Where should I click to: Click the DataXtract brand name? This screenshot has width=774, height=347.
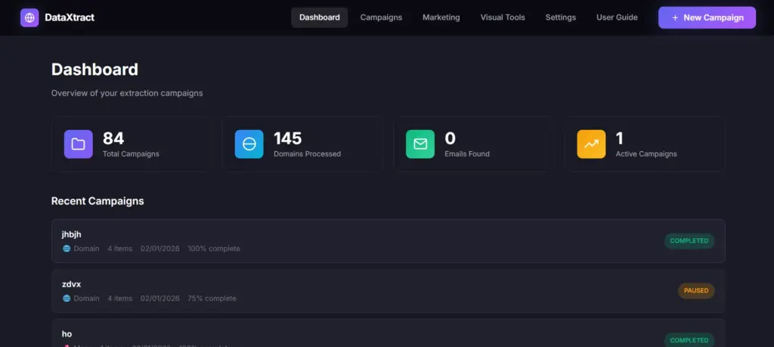[70, 18]
